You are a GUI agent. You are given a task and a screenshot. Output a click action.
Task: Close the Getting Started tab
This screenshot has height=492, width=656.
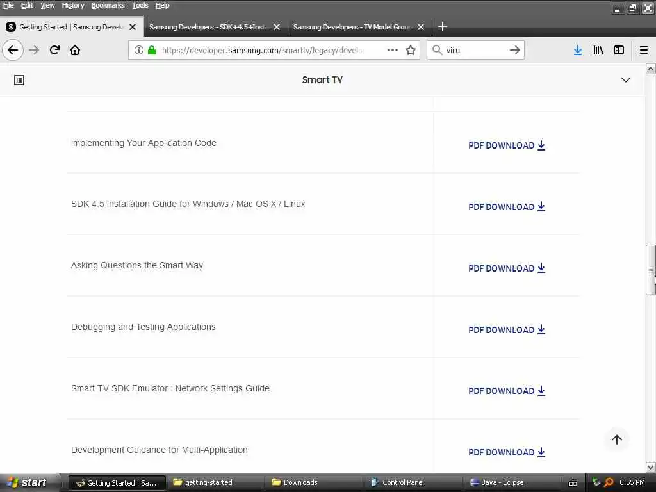pos(133,27)
